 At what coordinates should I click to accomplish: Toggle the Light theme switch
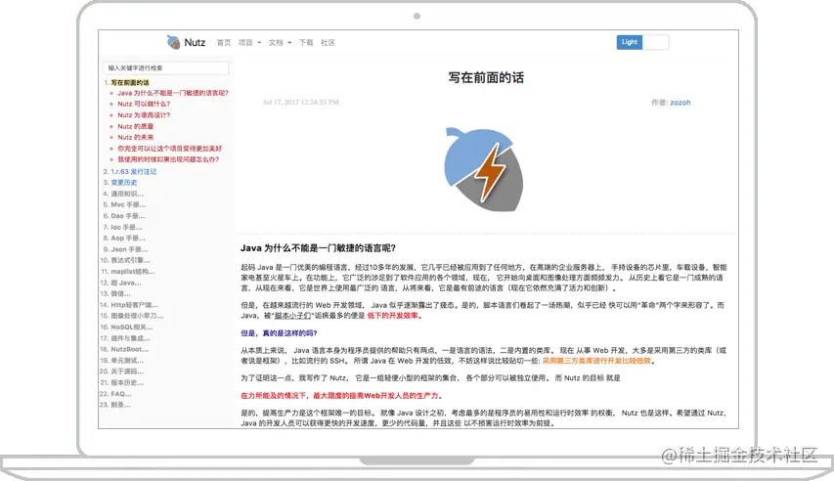pos(642,42)
